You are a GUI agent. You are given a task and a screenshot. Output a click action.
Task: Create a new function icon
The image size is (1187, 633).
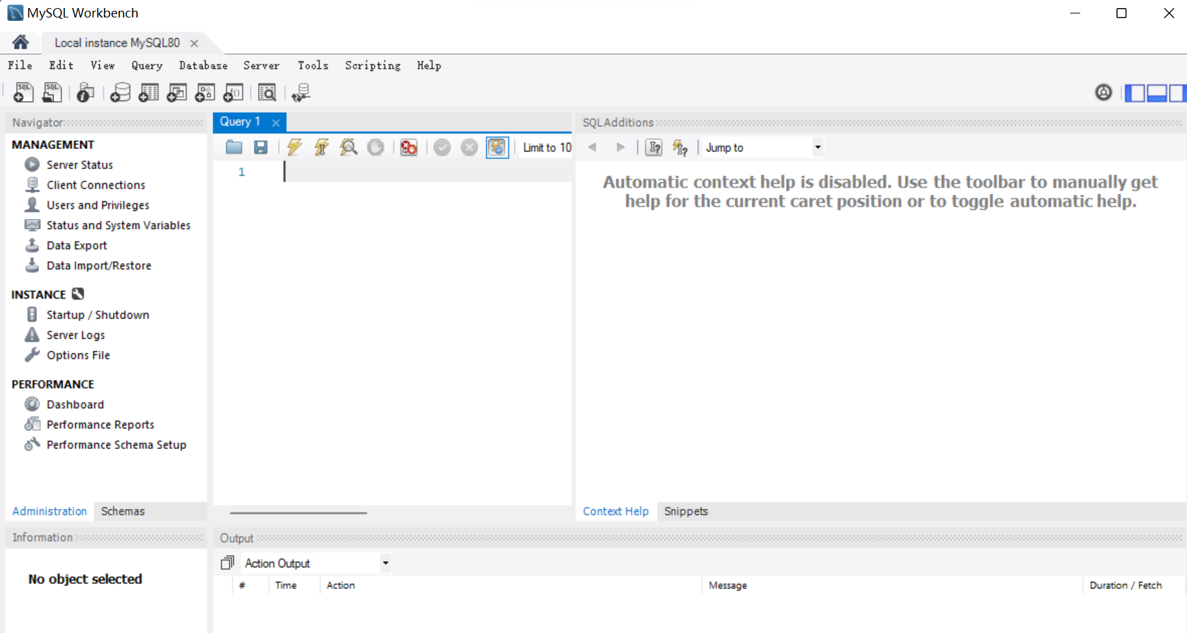point(233,92)
